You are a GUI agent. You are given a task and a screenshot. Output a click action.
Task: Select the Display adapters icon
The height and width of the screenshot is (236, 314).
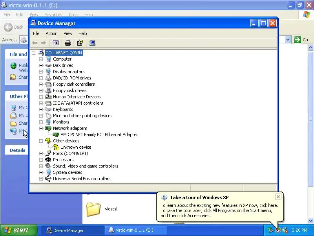point(48,72)
